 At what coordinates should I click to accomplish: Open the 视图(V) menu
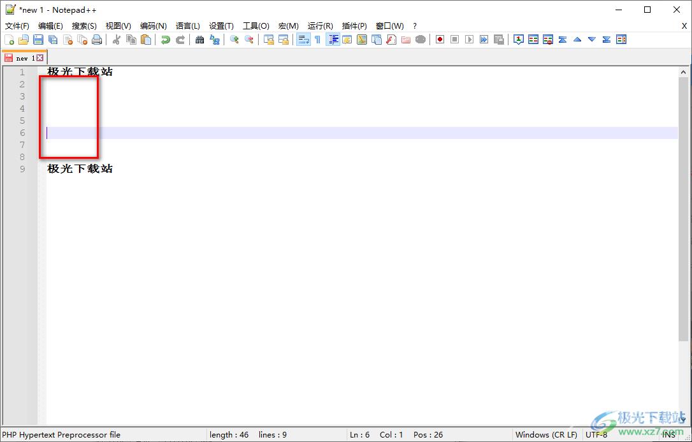119,26
